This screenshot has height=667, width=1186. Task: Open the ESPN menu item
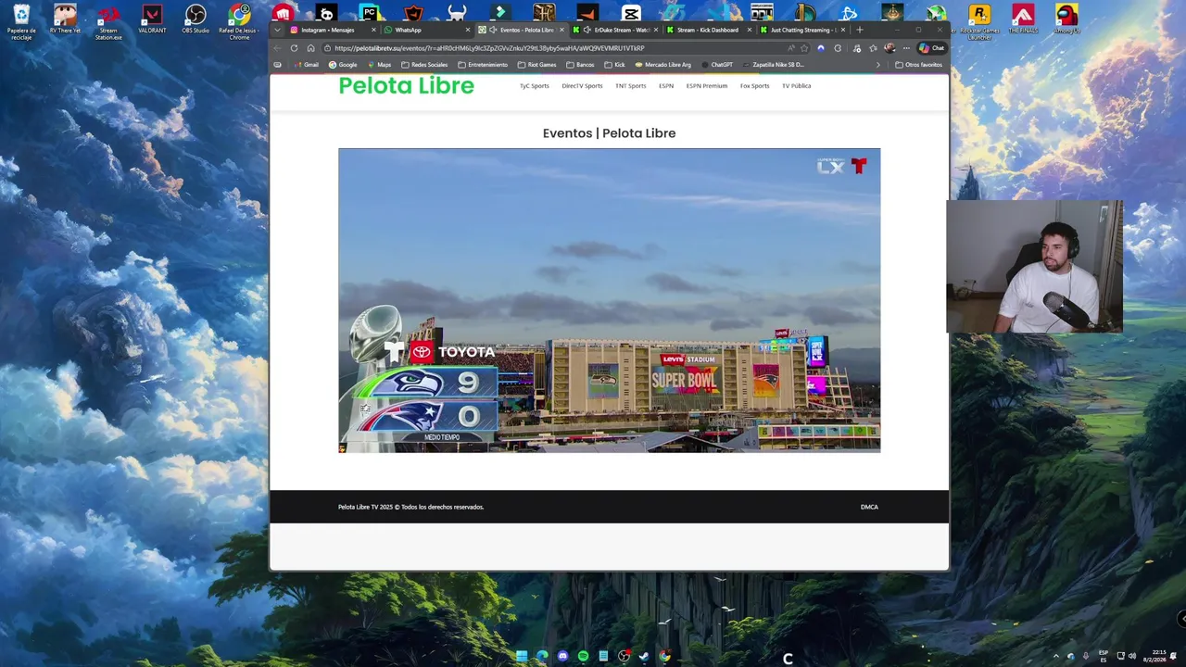(x=666, y=86)
